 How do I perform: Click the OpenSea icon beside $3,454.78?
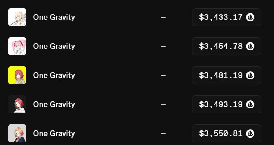(250, 46)
